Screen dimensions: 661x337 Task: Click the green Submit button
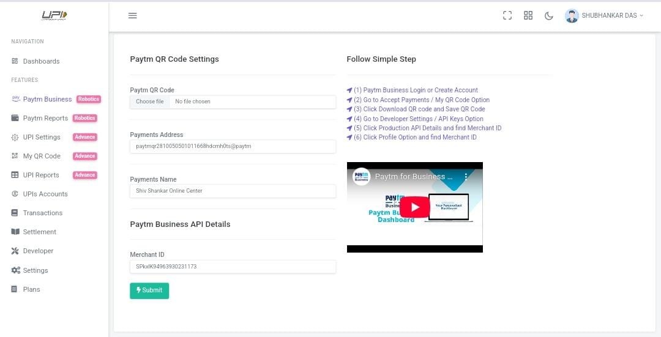149,291
